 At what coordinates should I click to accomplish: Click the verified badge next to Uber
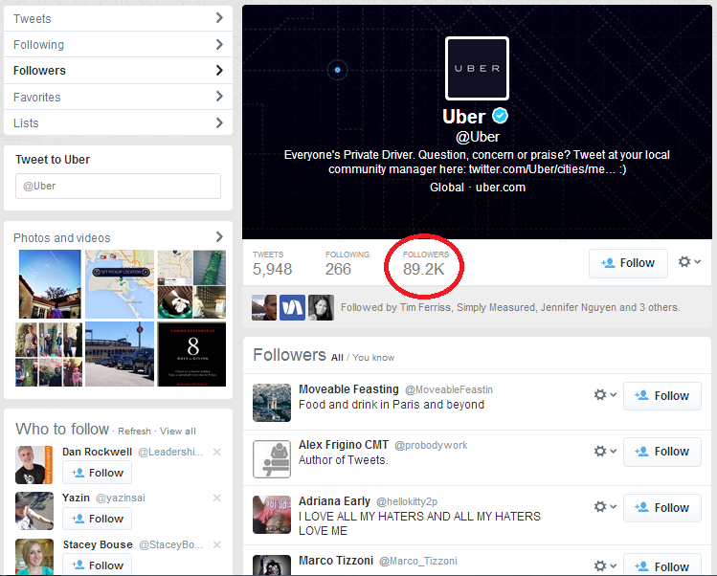[501, 116]
